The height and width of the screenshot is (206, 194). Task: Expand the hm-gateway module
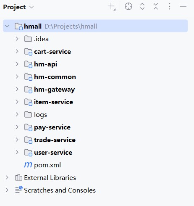17,89
